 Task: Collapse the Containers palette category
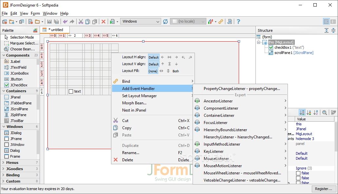tap(4, 91)
